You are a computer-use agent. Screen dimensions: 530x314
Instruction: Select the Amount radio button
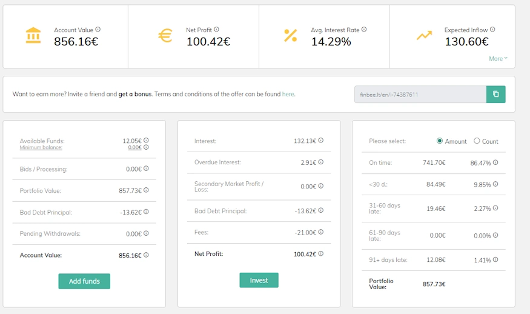point(440,141)
